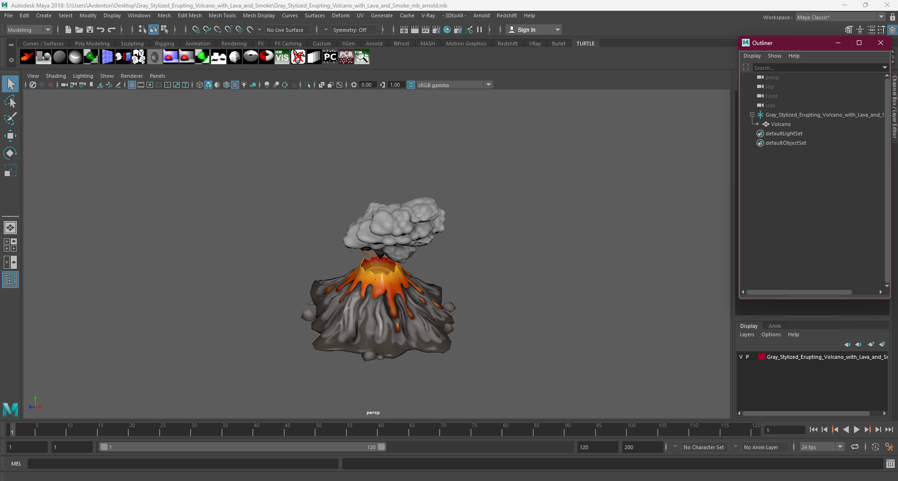This screenshot has width=898, height=481.
Task: Open the sRGB gamma view transform dropdown
Action: 454,85
